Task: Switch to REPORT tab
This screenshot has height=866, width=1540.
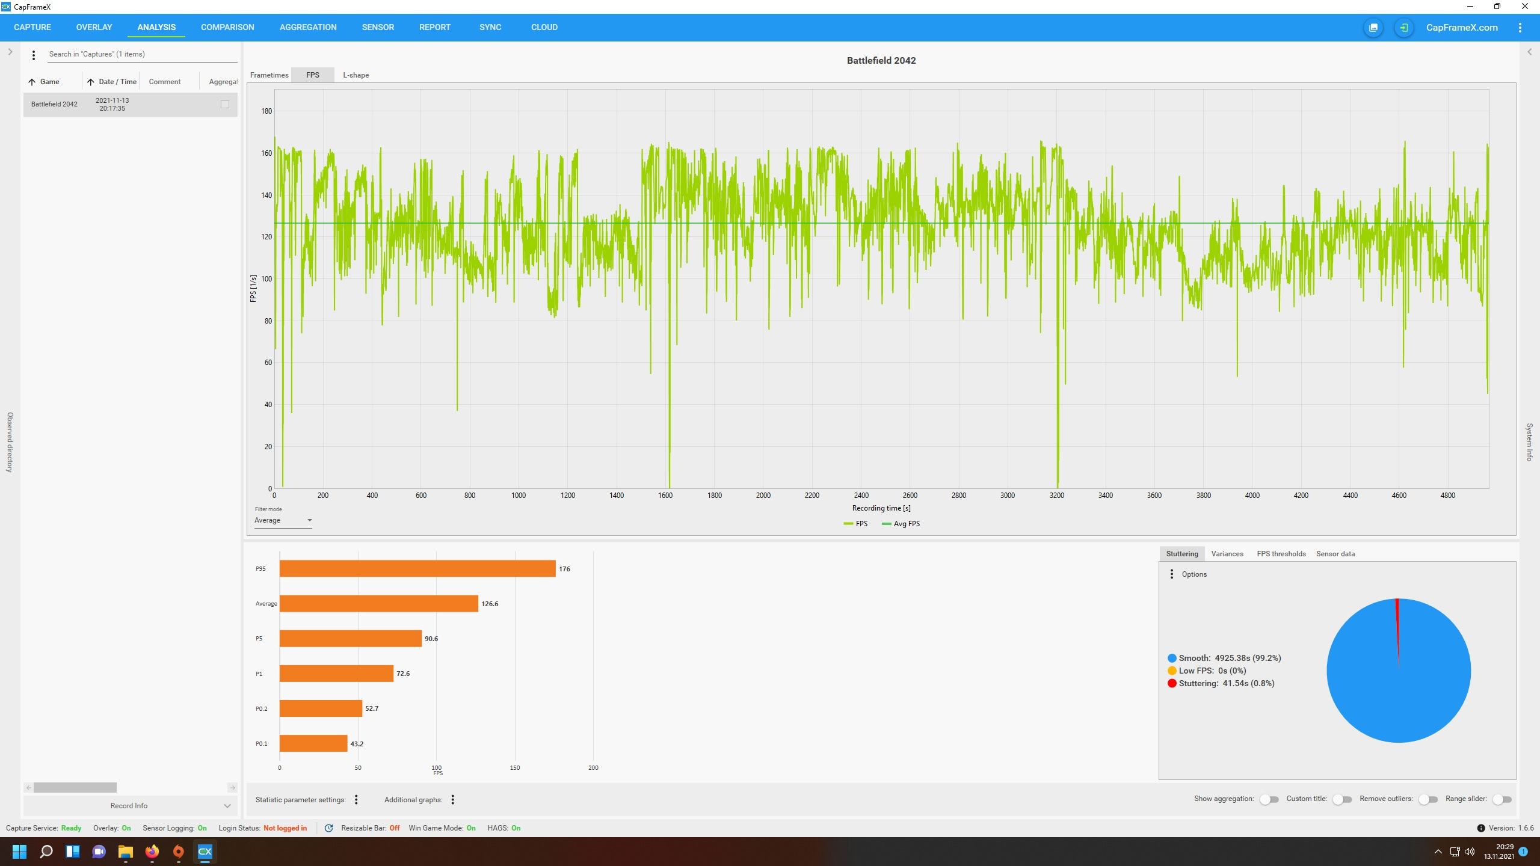Action: pyautogui.click(x=434, y=27)
